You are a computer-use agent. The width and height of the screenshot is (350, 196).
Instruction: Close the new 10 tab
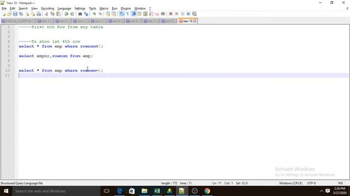195,21
